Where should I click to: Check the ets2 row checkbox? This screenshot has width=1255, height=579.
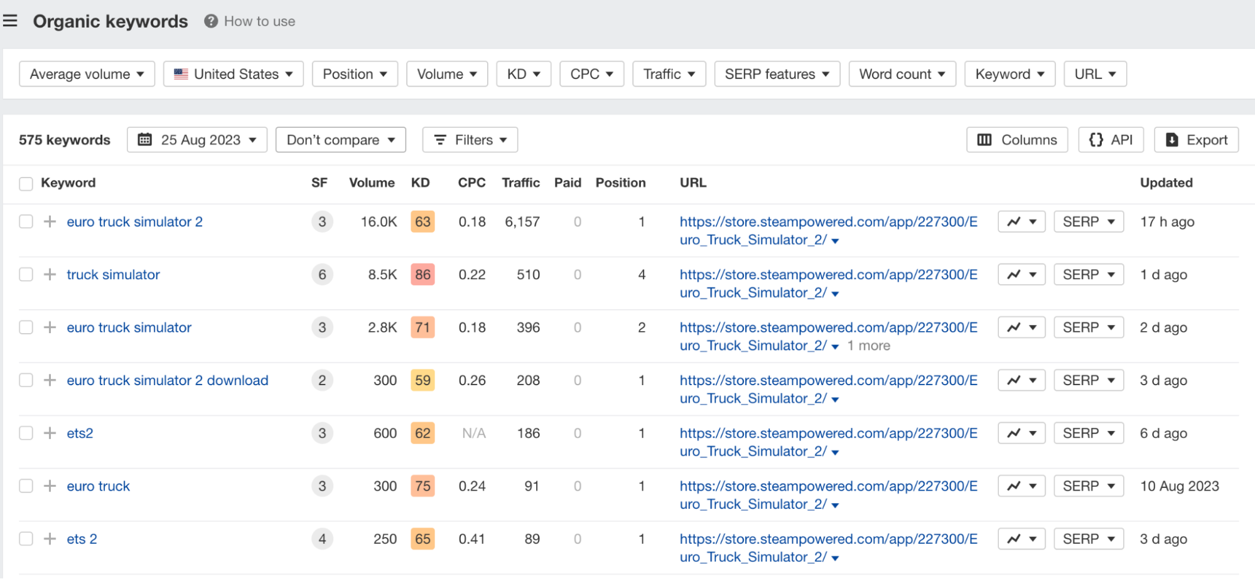[26, 433]
